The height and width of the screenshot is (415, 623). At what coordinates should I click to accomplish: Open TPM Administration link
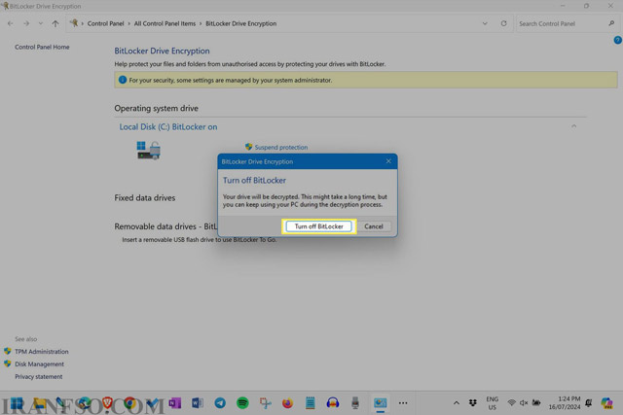[x=42, y=352]
